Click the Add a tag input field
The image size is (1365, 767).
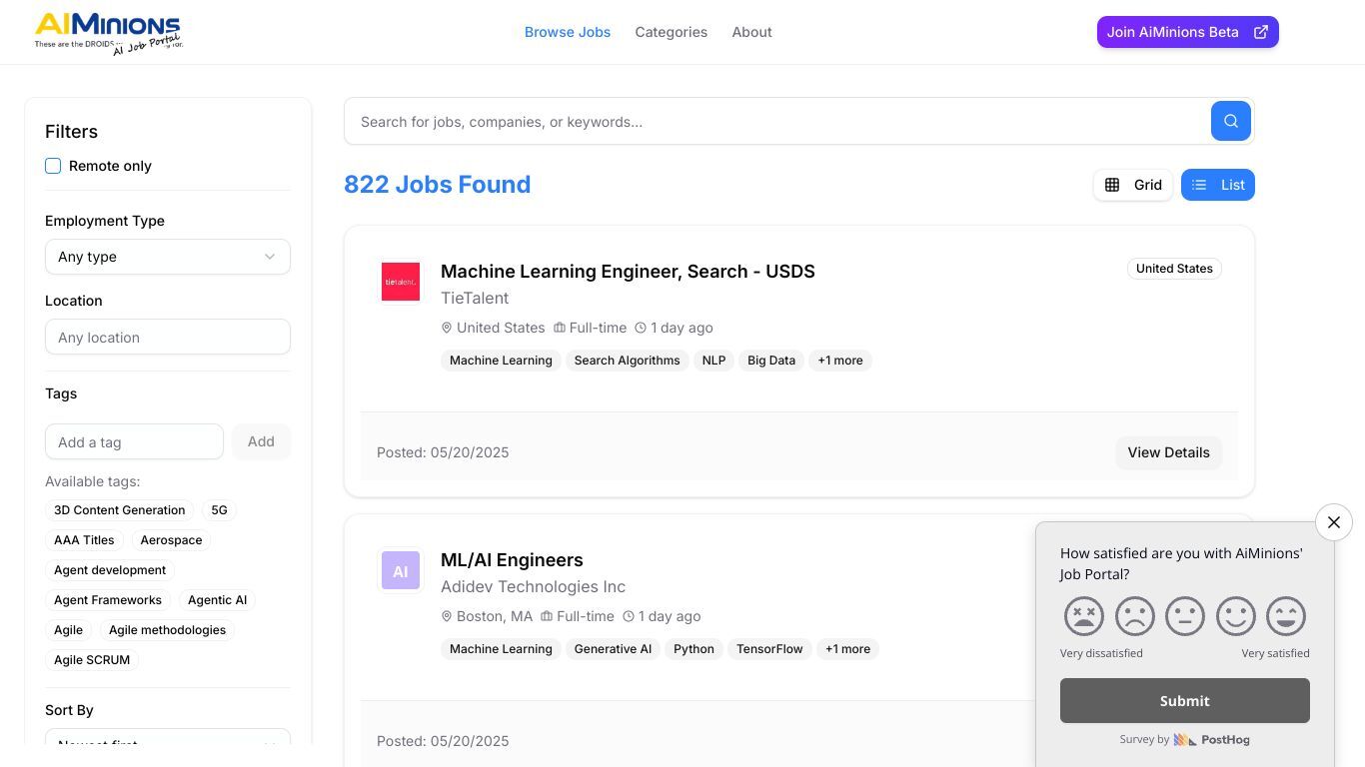134,441
